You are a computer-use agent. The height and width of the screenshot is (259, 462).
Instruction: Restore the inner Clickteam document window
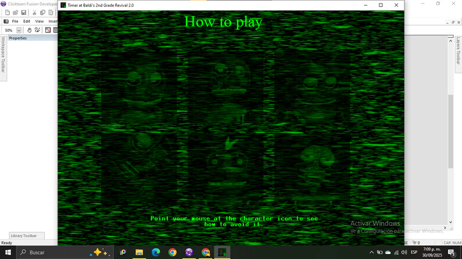pos(453,23)
